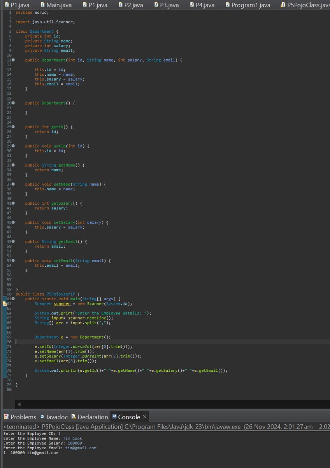The width and height of the screenshot is (330, 468).
Task: Click console output "1 100000 tim@gmail.com"
Action: 31,453
